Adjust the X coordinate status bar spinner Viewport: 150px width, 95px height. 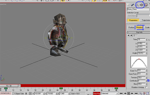tap(44, 93)
